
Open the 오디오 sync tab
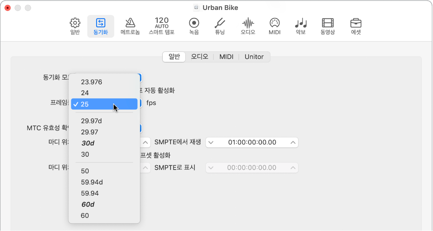(x=199, y=57)
